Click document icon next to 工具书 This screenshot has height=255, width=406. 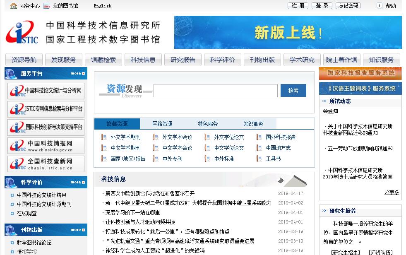[259, 159]
